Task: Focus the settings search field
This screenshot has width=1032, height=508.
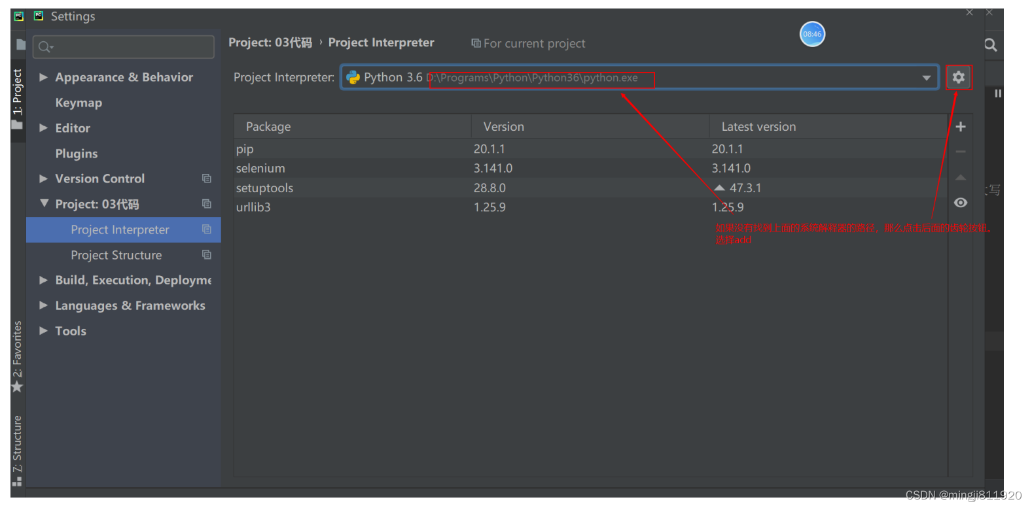Action: pos(124,46)
